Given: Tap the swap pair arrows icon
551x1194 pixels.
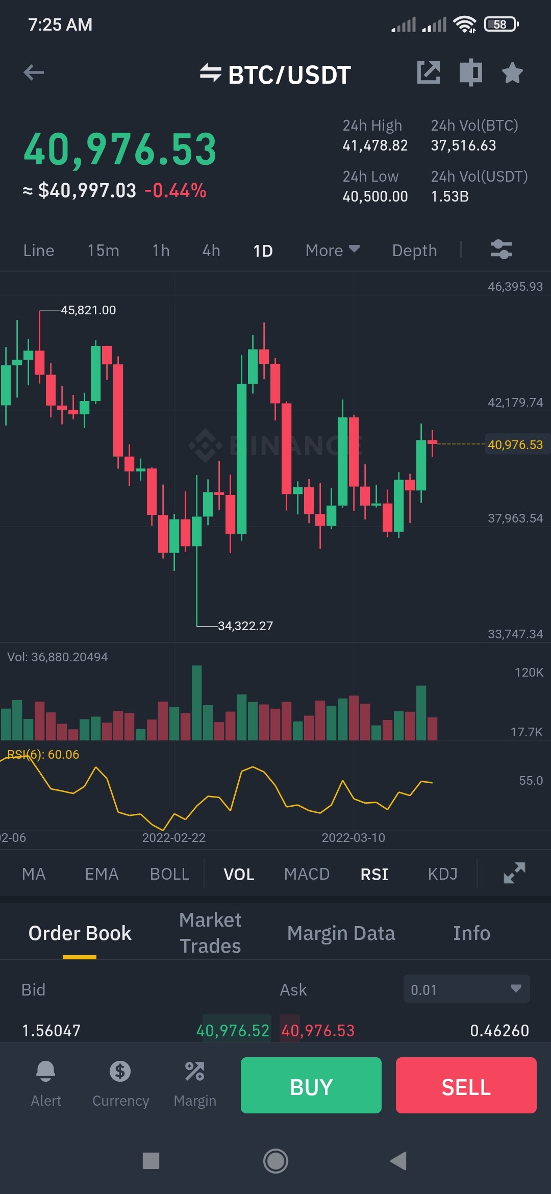Looking at the screenshot, I should pyautogui.click(x=210, y=73).
